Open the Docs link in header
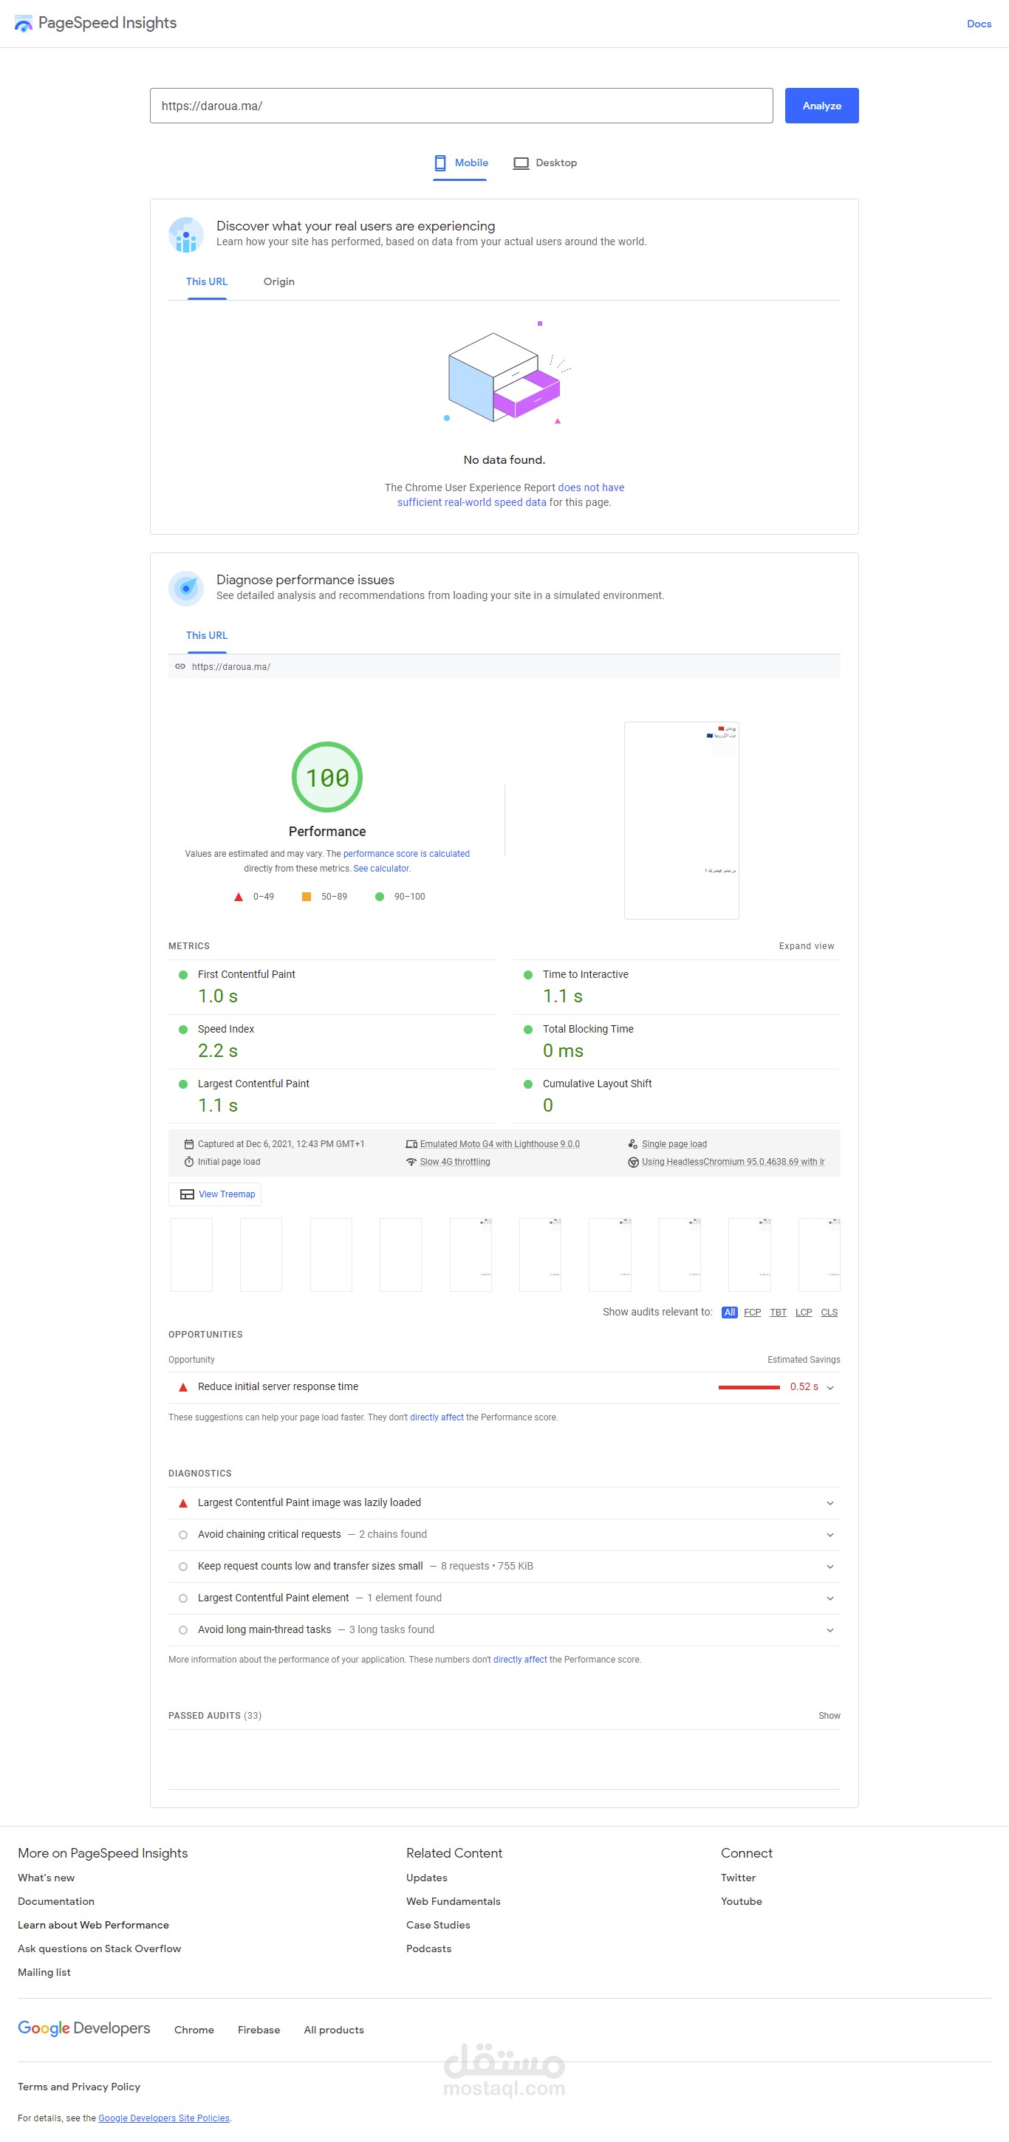This screenshot has height=2142, width=1009. [x=978, y=24]
